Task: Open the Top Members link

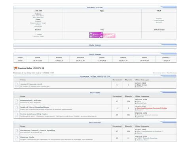Action: tap(172, 73)
